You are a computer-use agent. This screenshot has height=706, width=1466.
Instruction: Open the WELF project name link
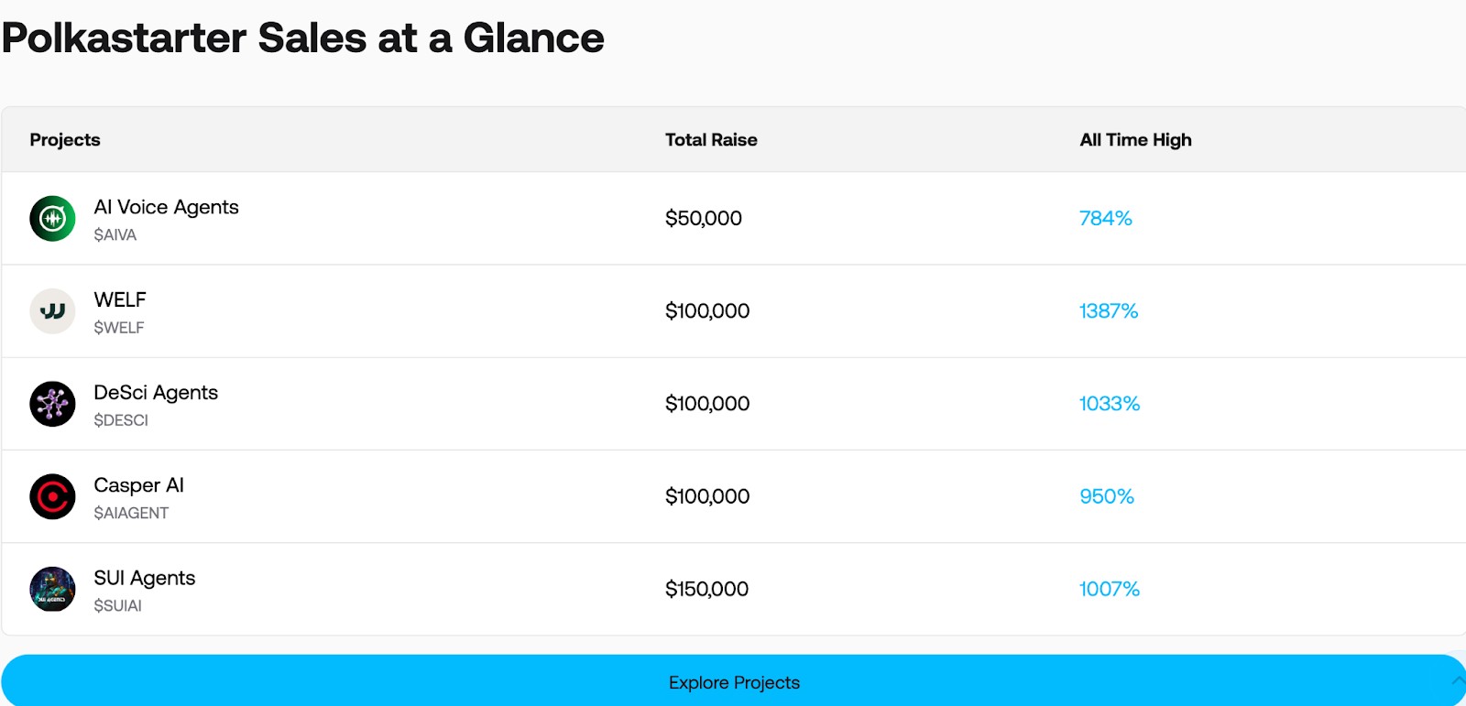[x=120, y=299]
